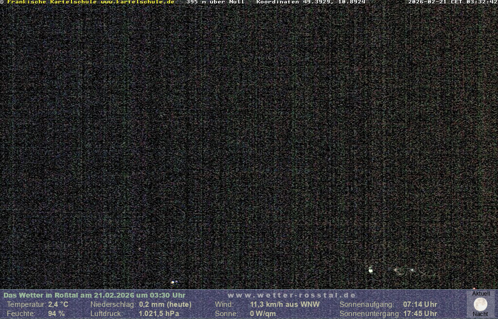This screenshot has width=498, height=319.
Task: Click the humidity value 94 %
Action: pyautogui.click(x=56, y=314)
